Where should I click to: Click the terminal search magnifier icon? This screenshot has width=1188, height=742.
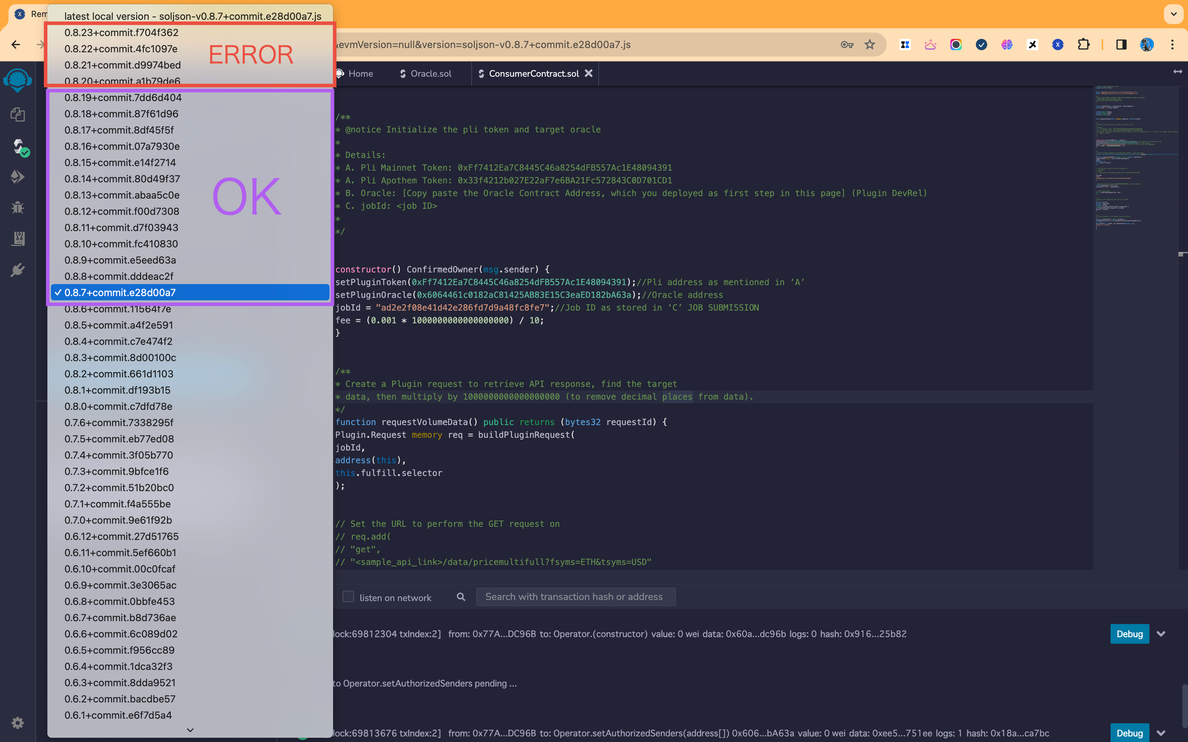460,597
